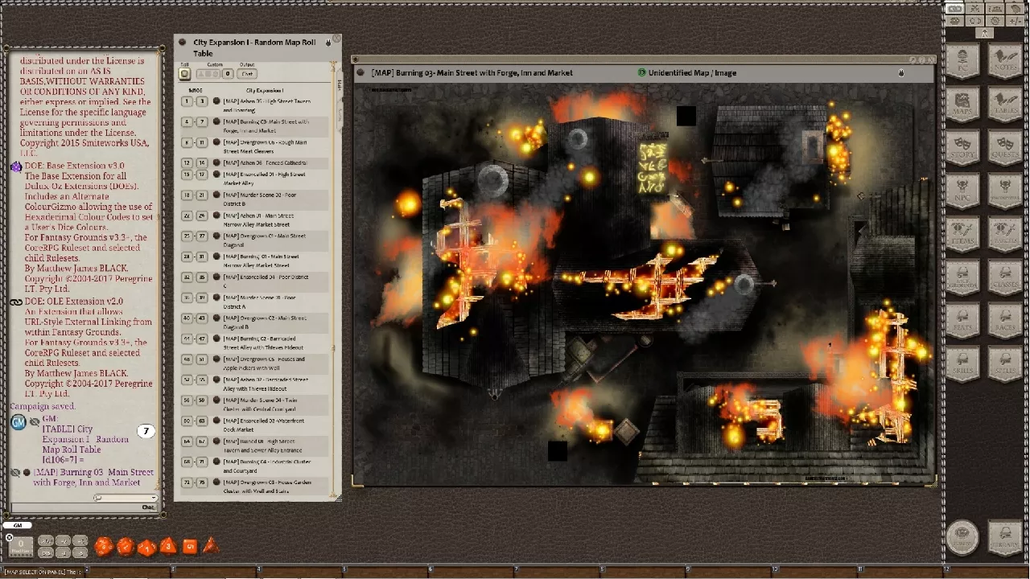Open the Parcels sidebar panel
Viewport: 1030px width, 579px height.
1004,234
